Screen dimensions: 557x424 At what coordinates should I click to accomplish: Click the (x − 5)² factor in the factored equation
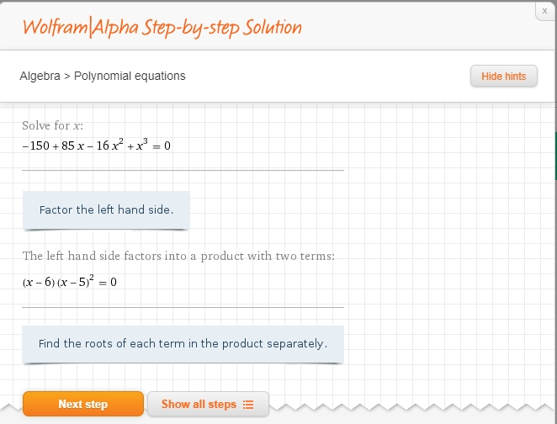coord(76,282)
